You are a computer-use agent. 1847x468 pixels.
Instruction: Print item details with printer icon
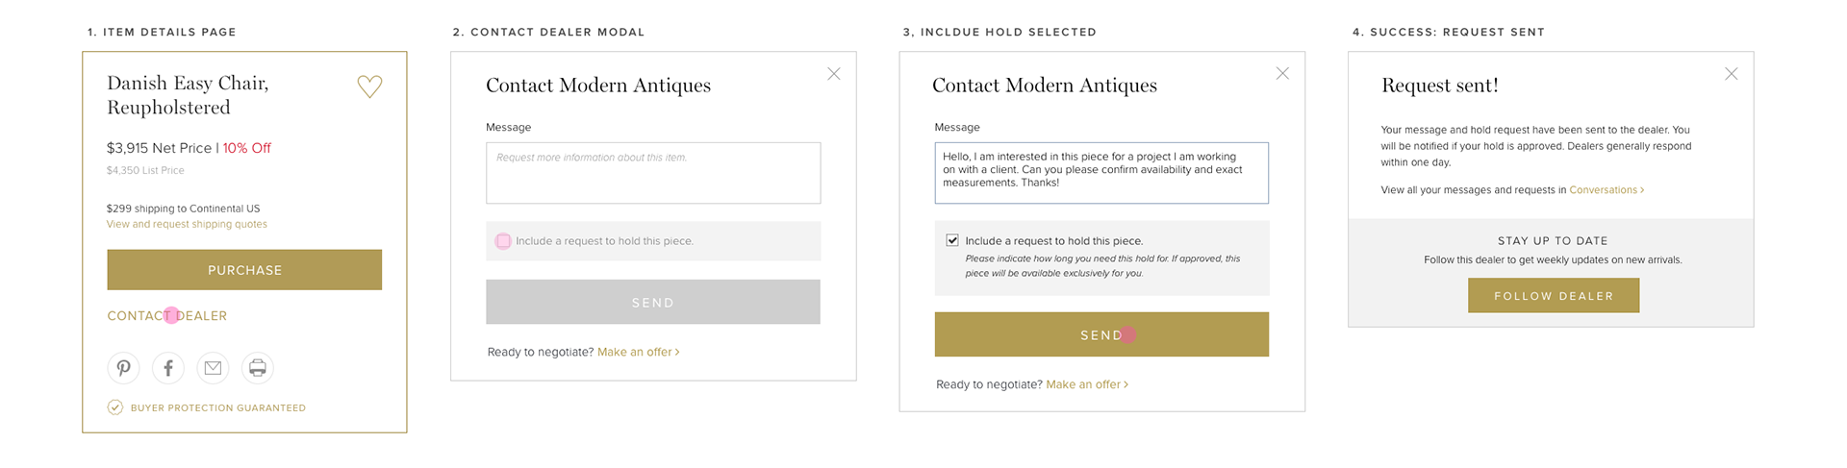tap(258, 368)
